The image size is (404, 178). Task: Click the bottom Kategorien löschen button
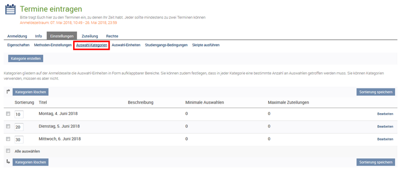[30, 162]
